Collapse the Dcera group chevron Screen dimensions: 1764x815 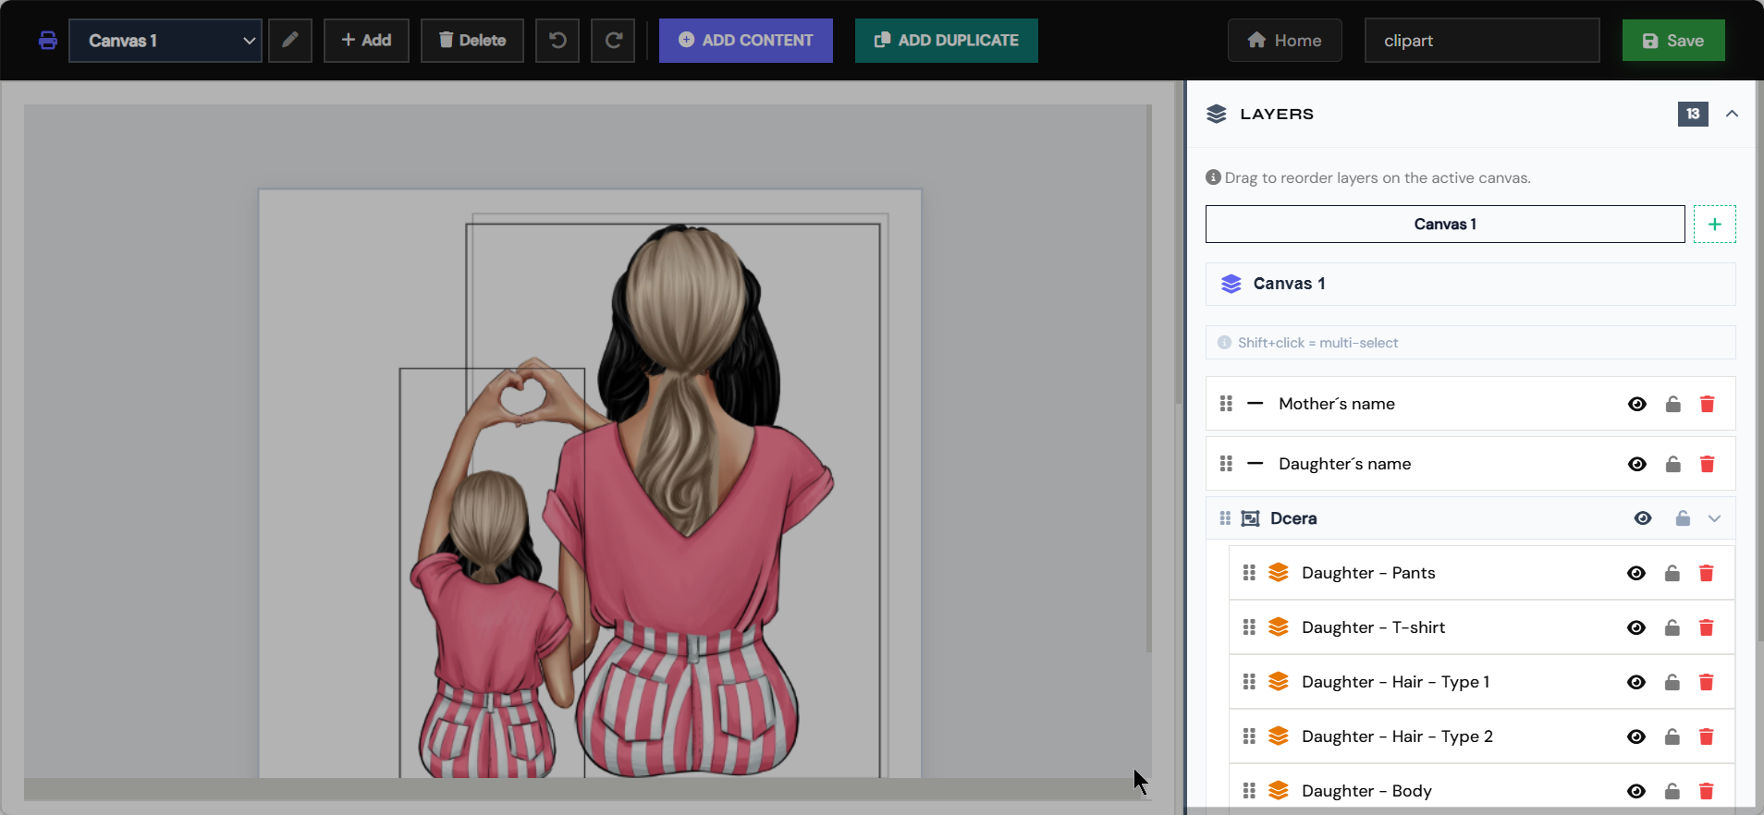[1715, 518]
